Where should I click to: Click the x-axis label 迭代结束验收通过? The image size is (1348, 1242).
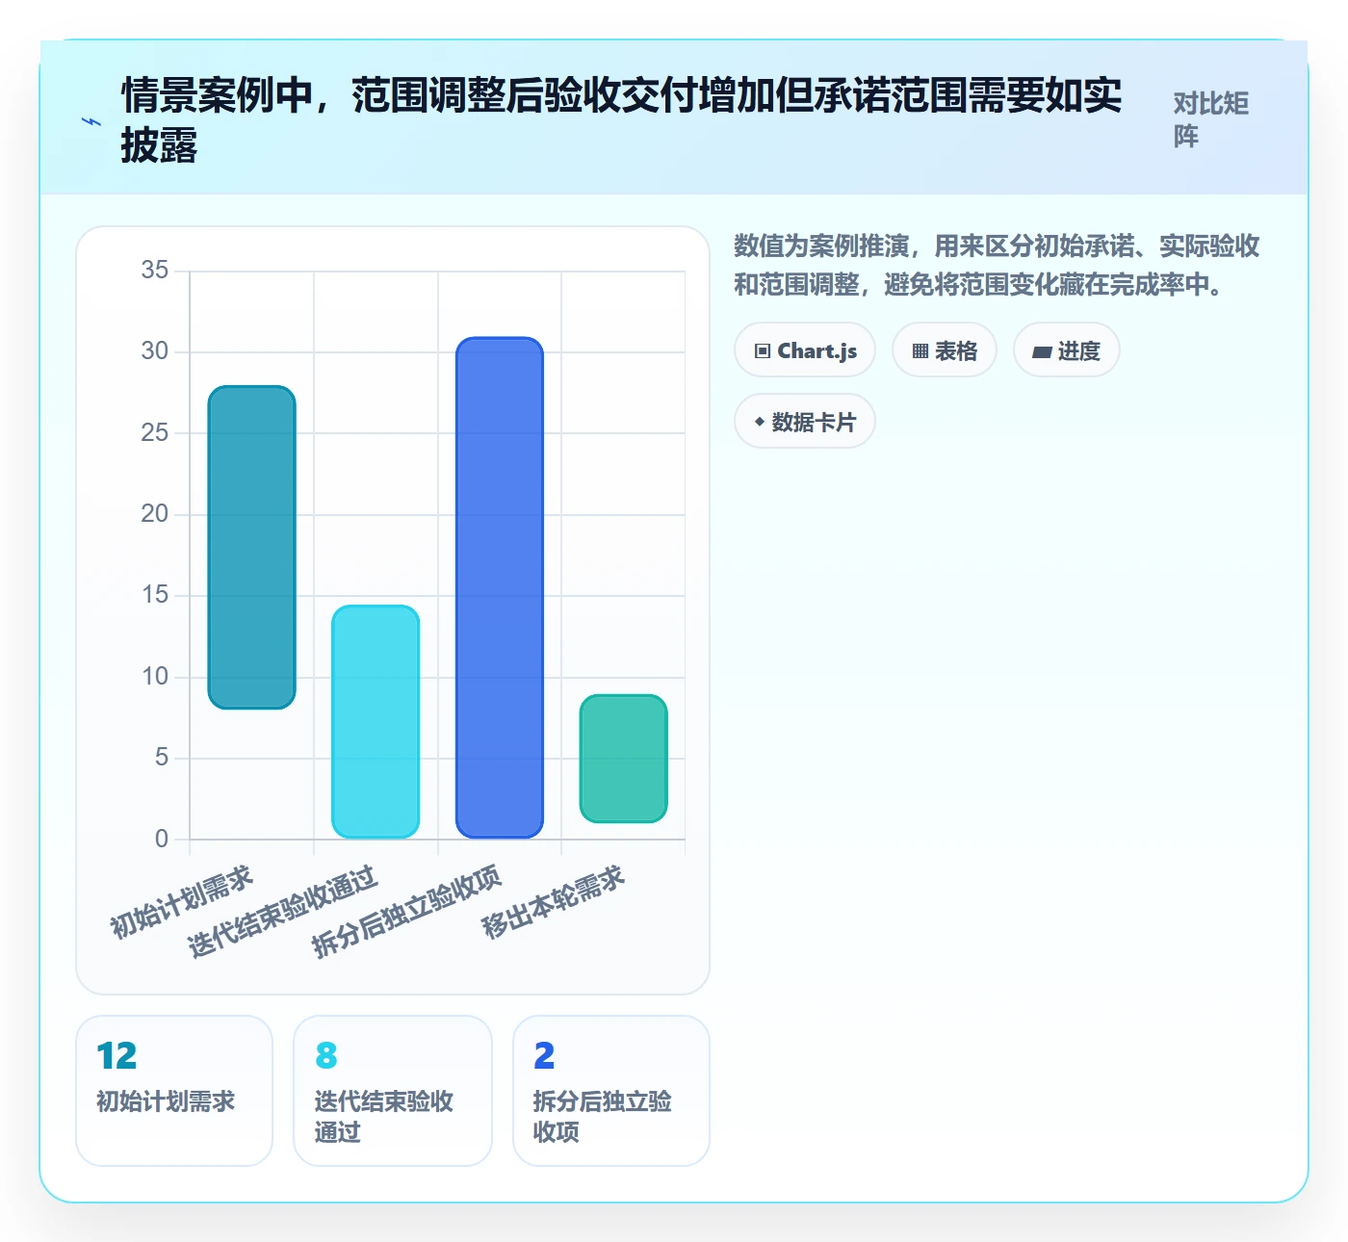(x=282, y=912)
